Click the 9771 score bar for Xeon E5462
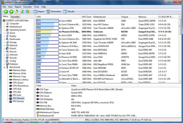 tap(47, 21)
